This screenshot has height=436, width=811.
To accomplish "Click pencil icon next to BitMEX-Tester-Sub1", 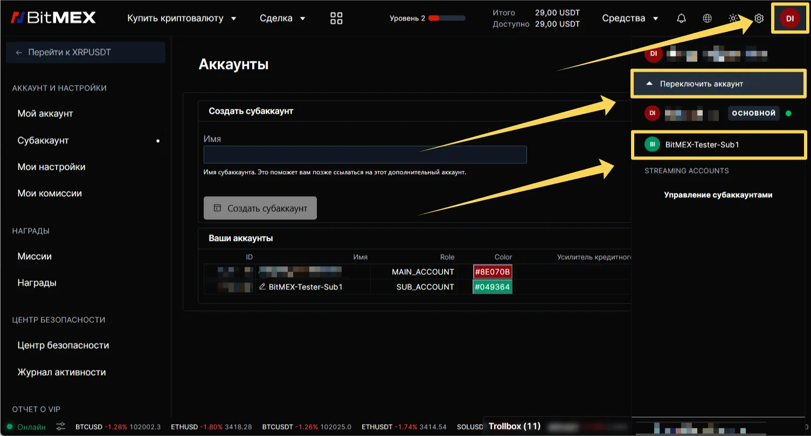I will (262, 287).
